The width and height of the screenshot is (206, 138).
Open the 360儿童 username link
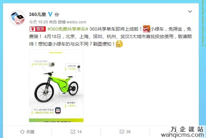point(38,14)
